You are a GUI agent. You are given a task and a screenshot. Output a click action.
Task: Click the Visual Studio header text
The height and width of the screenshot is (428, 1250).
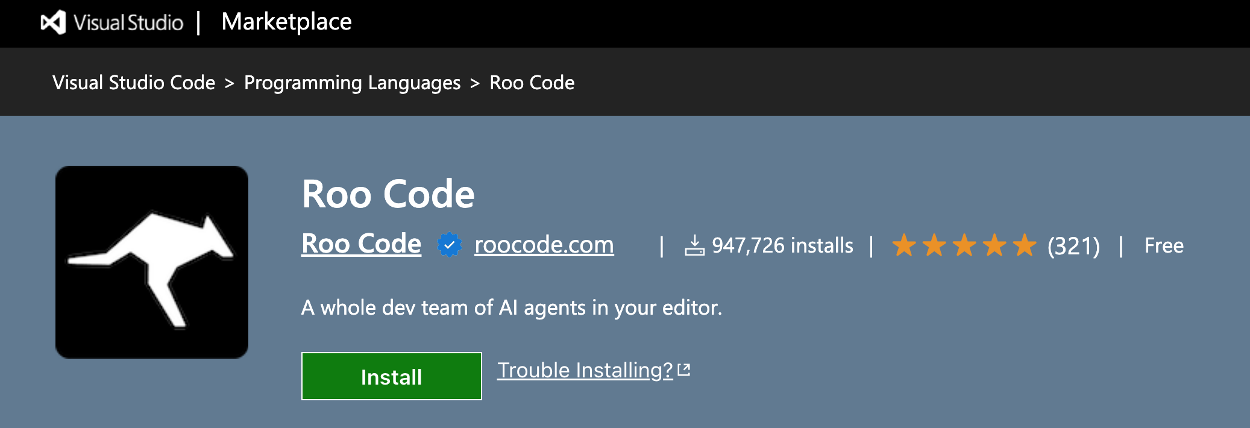click(128, 23)
